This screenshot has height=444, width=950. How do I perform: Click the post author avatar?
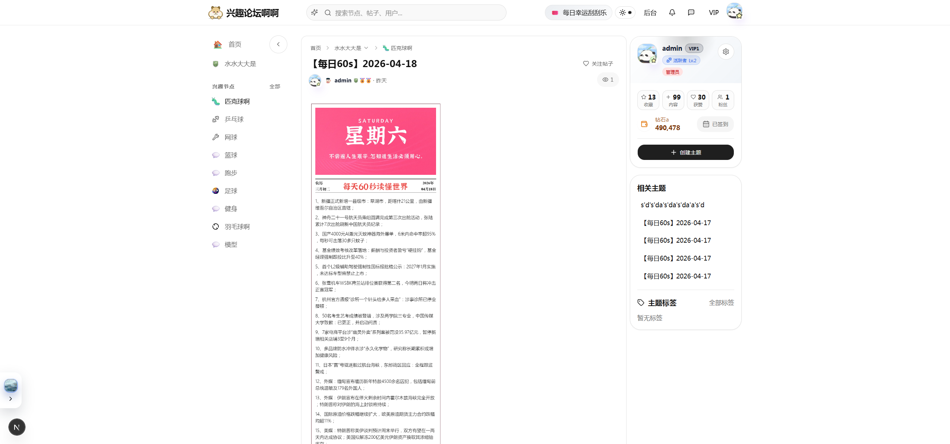[x=315, y=81]
